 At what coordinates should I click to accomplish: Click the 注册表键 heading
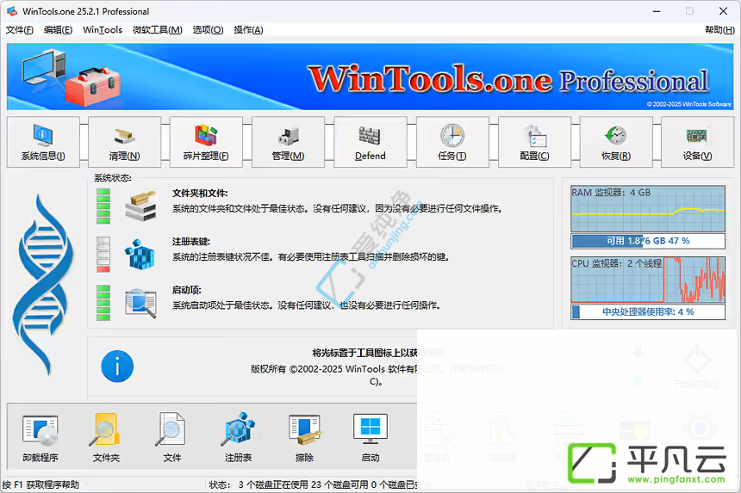click(191, 242)
